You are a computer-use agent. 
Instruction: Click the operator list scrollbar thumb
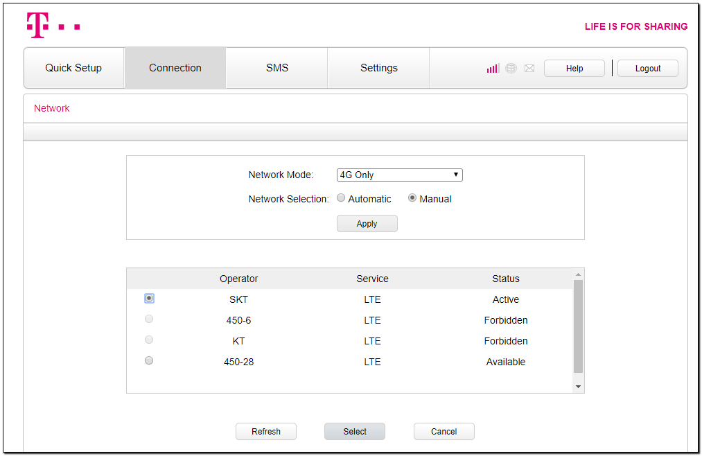(579, 326)
